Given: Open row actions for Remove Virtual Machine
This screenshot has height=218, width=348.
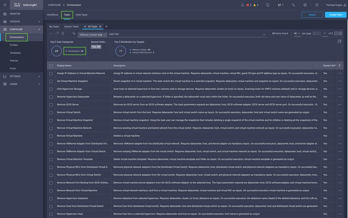Looking at the screenshot, I should [340, 136].
